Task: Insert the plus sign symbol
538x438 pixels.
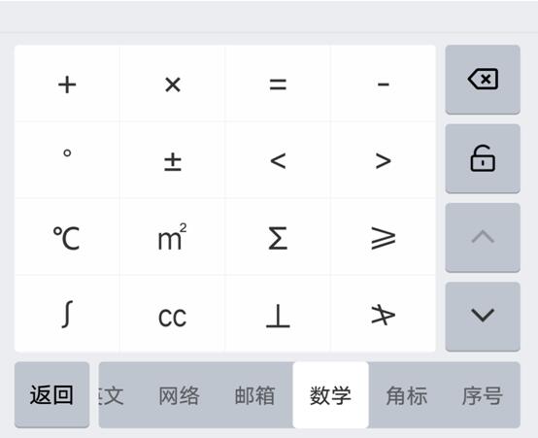Action: click(x=67, y=84)
